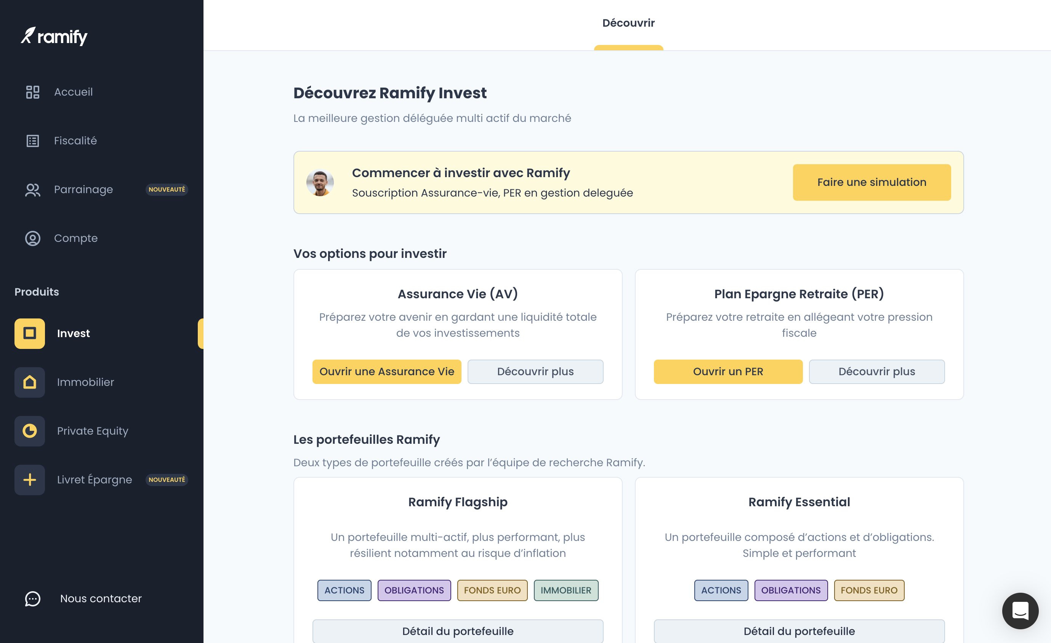Open Détail du portefeuille for Flagship
This screenshot has width=1051, height=643.
[458, 631]
